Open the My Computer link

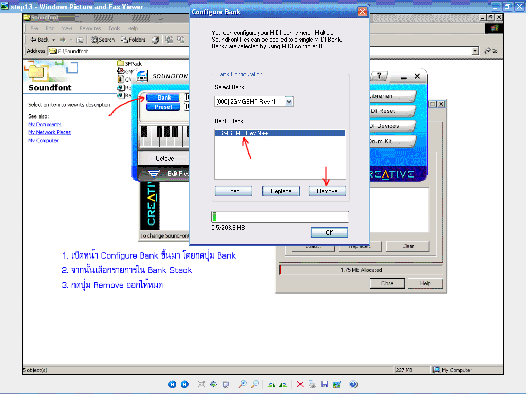43,141
